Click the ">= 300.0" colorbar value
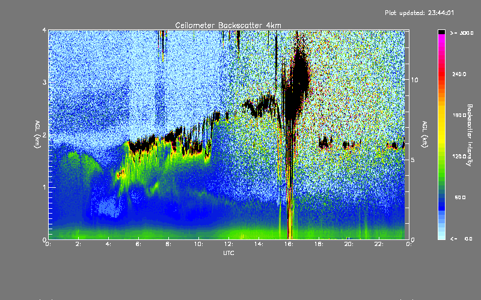The height and width of the screenshot is (300, 481). [462, 33]
